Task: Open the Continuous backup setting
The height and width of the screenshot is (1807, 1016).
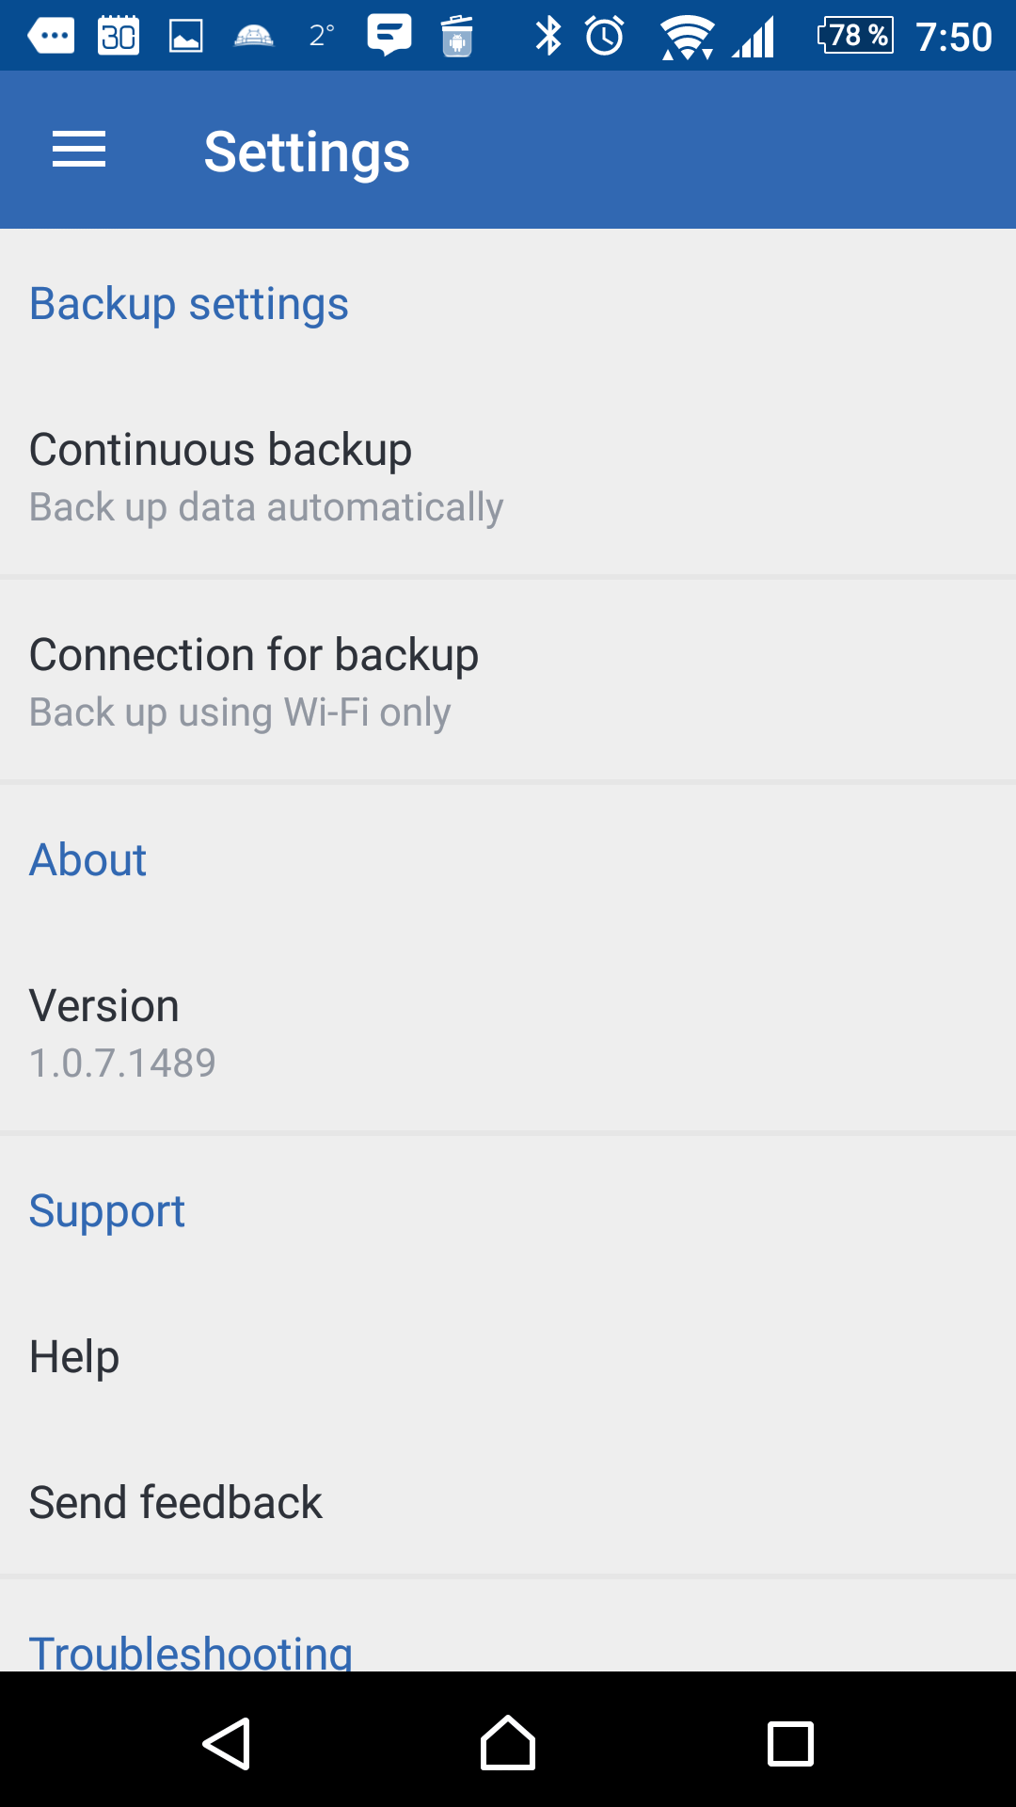Action: (508, 476)
